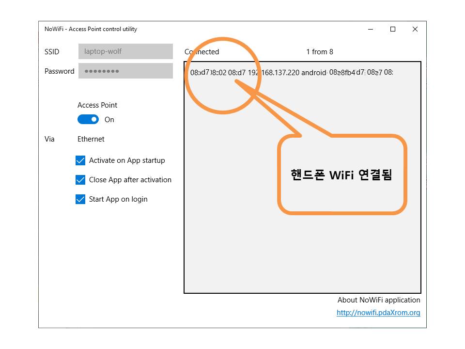Click the On label beside the switch

point(109,120)
